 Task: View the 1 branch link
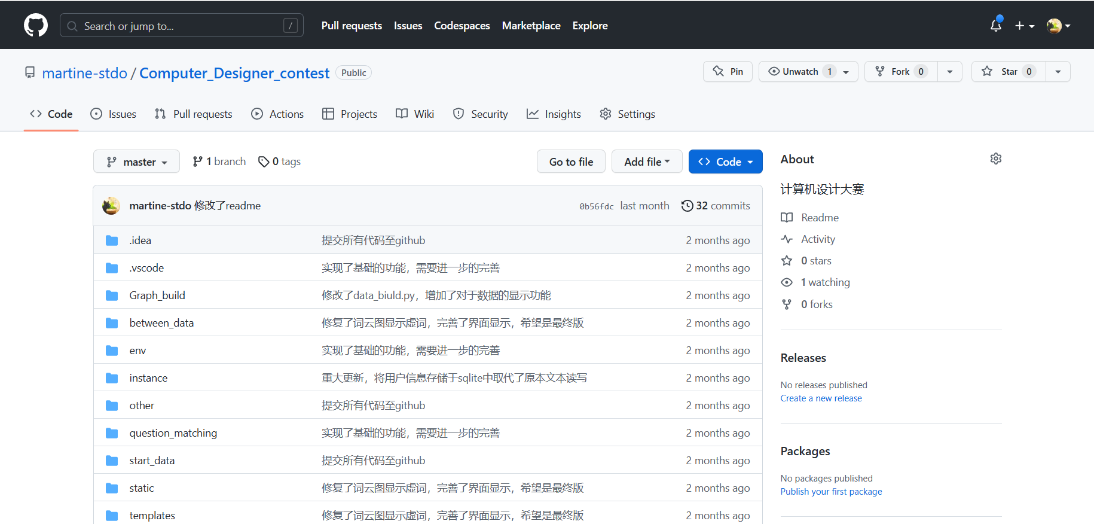219,162
